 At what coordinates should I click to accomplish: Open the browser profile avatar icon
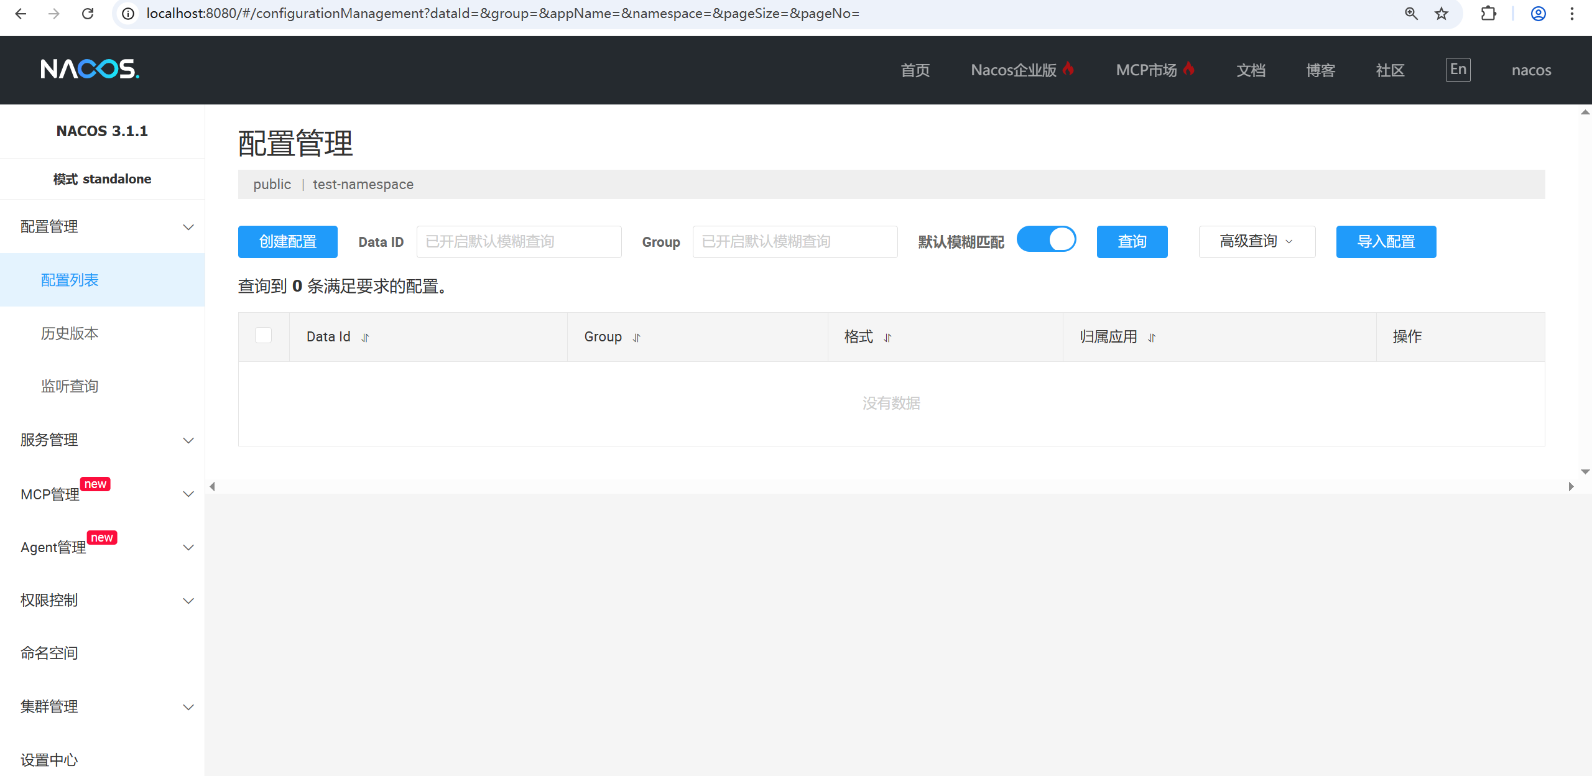(x=1539, y=14)
